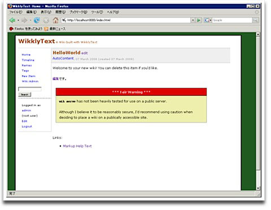Click the Google search engine icon
Viewport: 271px width, 210px height.
pyautogui.click(x=207, y=20)
